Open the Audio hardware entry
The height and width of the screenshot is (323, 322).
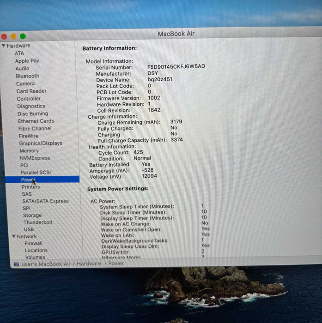coord(22,68)
